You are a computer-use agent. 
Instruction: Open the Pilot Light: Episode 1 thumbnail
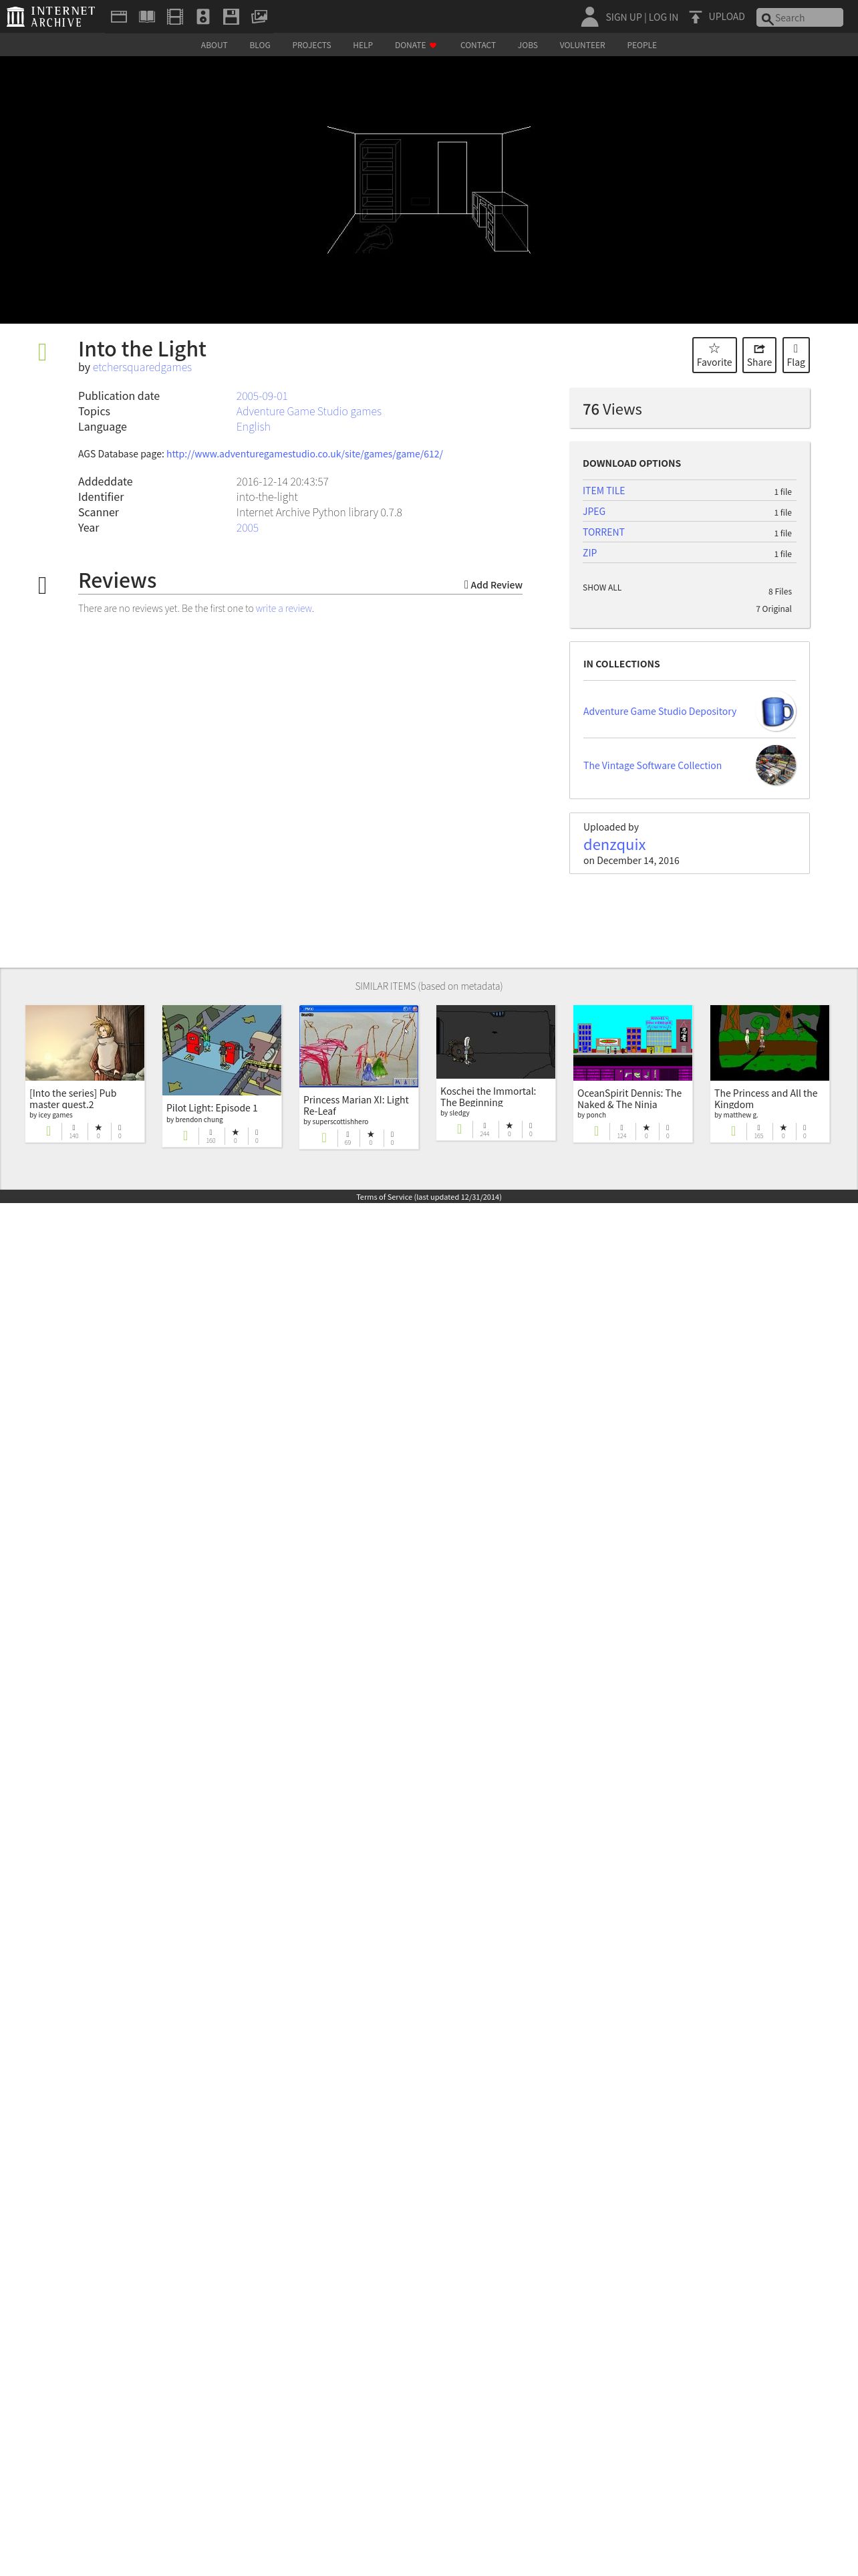(222, 1050)
